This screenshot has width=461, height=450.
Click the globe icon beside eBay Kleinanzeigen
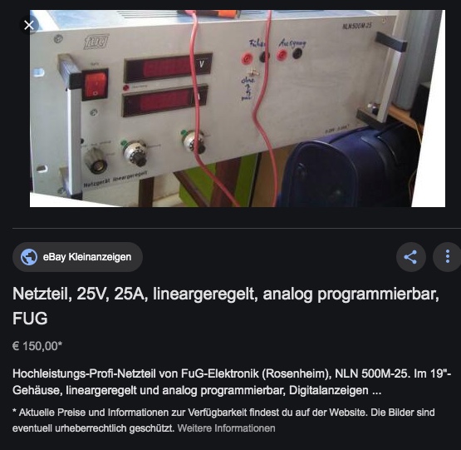(x=29, y=257)
